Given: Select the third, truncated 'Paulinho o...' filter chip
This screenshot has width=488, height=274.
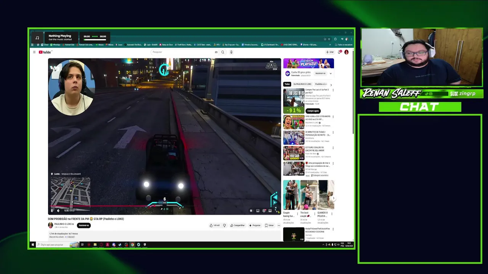Looking at the screenshot, I should (x=321, y=84).
